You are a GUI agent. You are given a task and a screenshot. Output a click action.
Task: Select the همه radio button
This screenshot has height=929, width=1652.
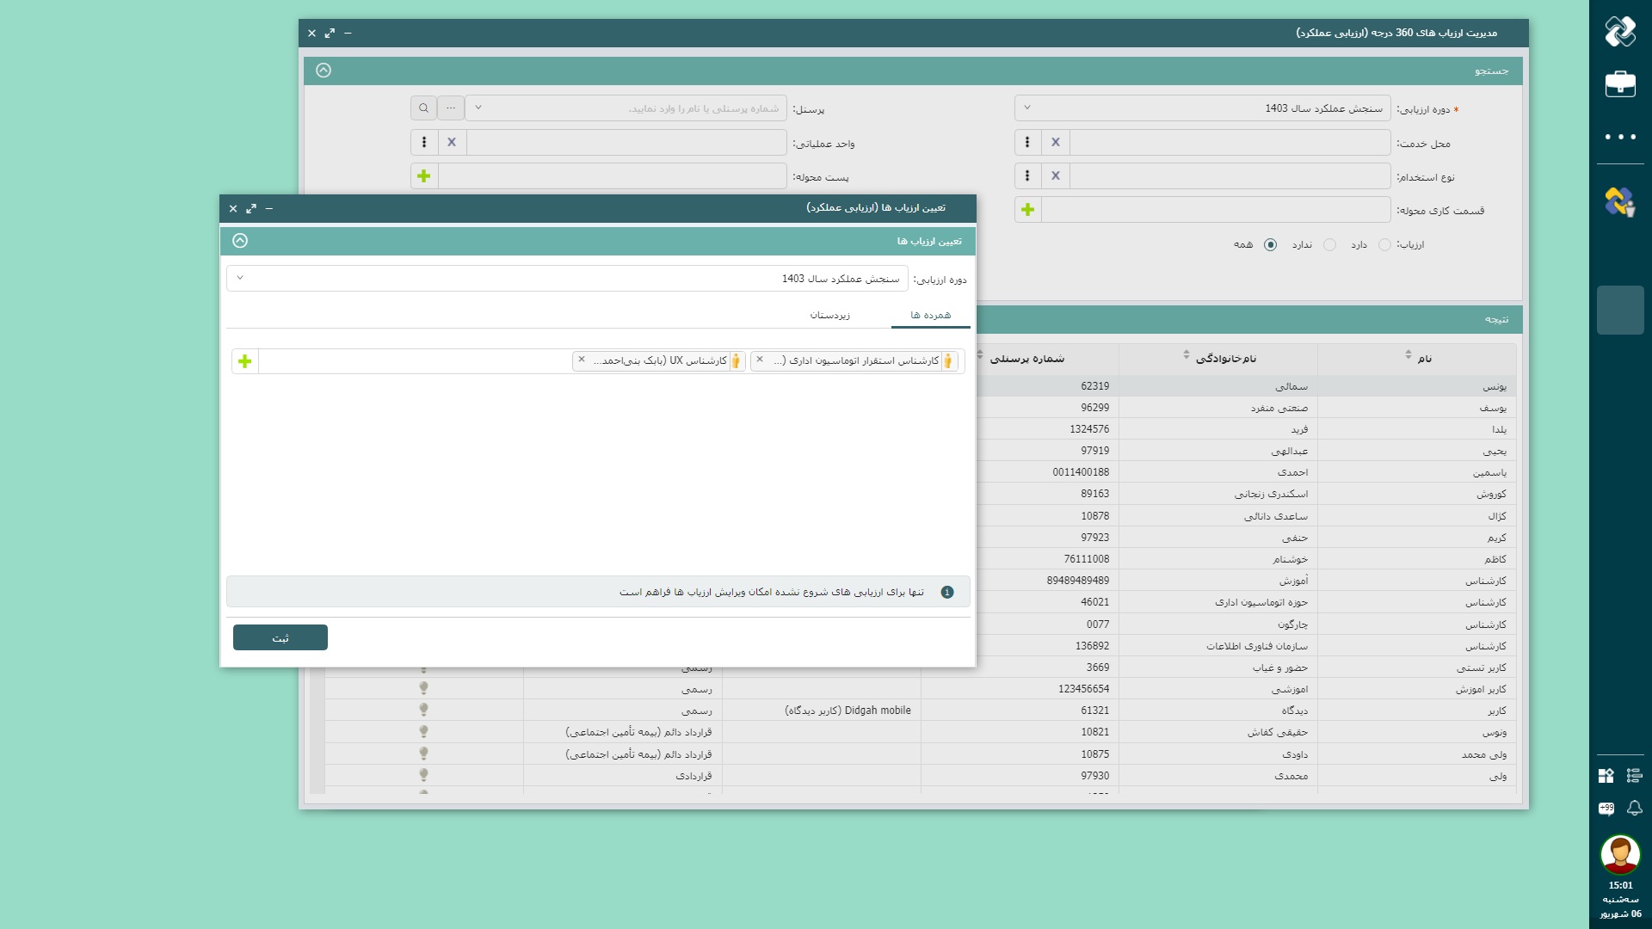click(1270, 245)
